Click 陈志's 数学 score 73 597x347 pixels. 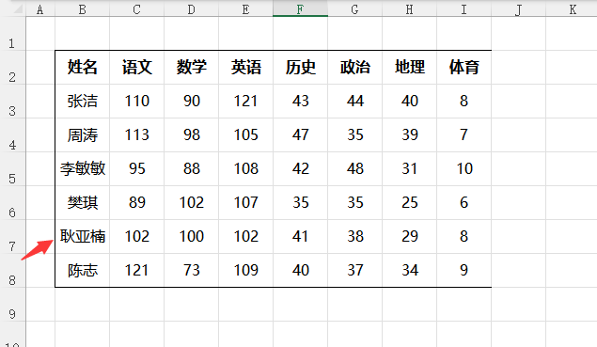[191, 271]
